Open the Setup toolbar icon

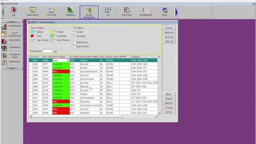point(164,12)
